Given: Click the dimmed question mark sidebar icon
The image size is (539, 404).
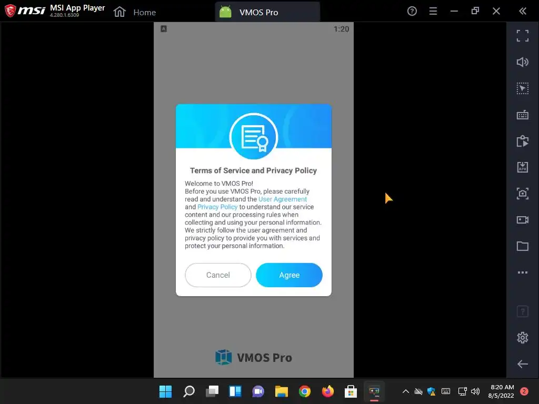Looking at the screenshot, I should [x=523, y=311].
